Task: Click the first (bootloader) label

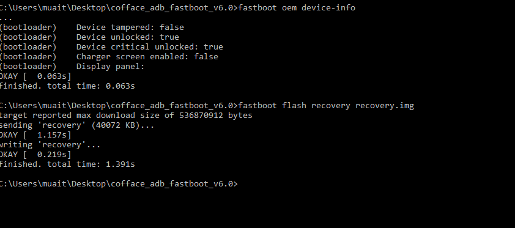Action: pos(28,28)
